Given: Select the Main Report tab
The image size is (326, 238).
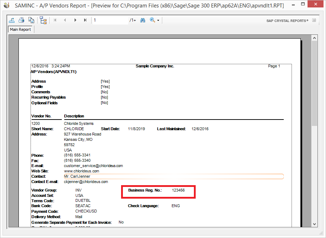Looking at the screenshot, I should (20, 29).
